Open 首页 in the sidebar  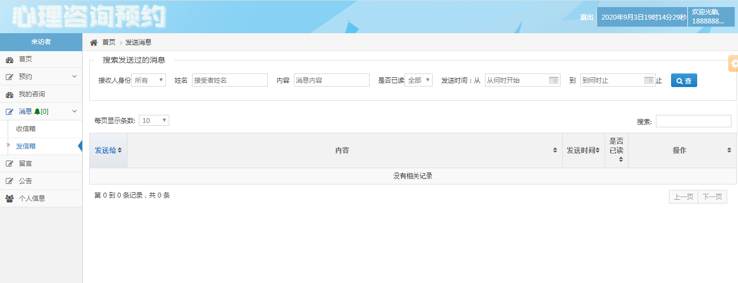[x=41, y=59]
